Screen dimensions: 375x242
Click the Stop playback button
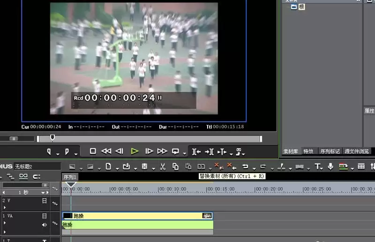click(93, 151)
